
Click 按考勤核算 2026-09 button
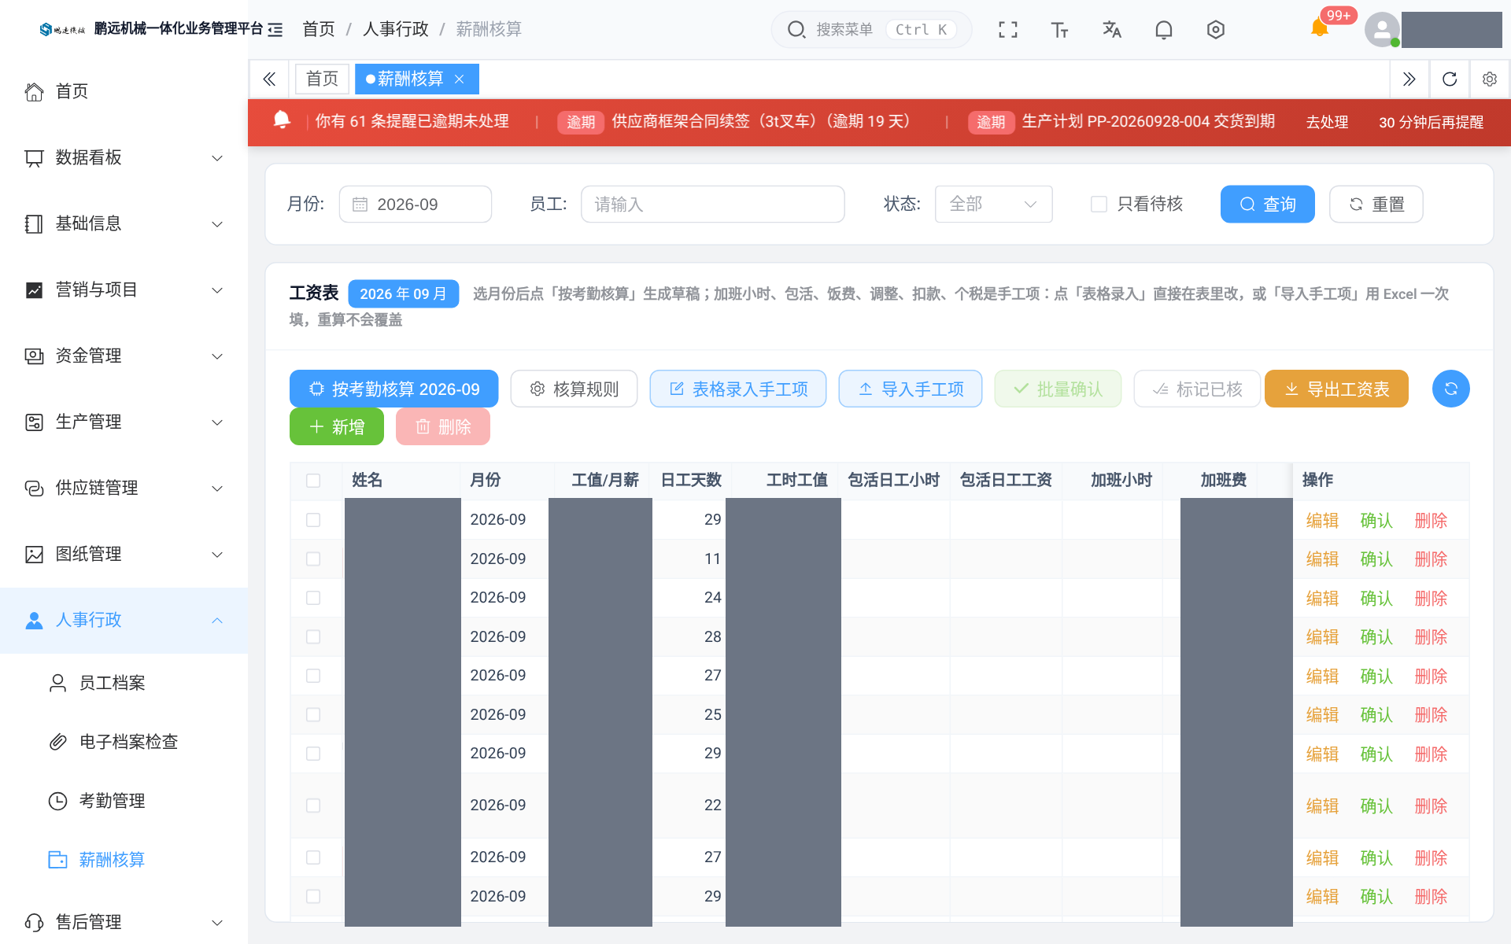393,389
